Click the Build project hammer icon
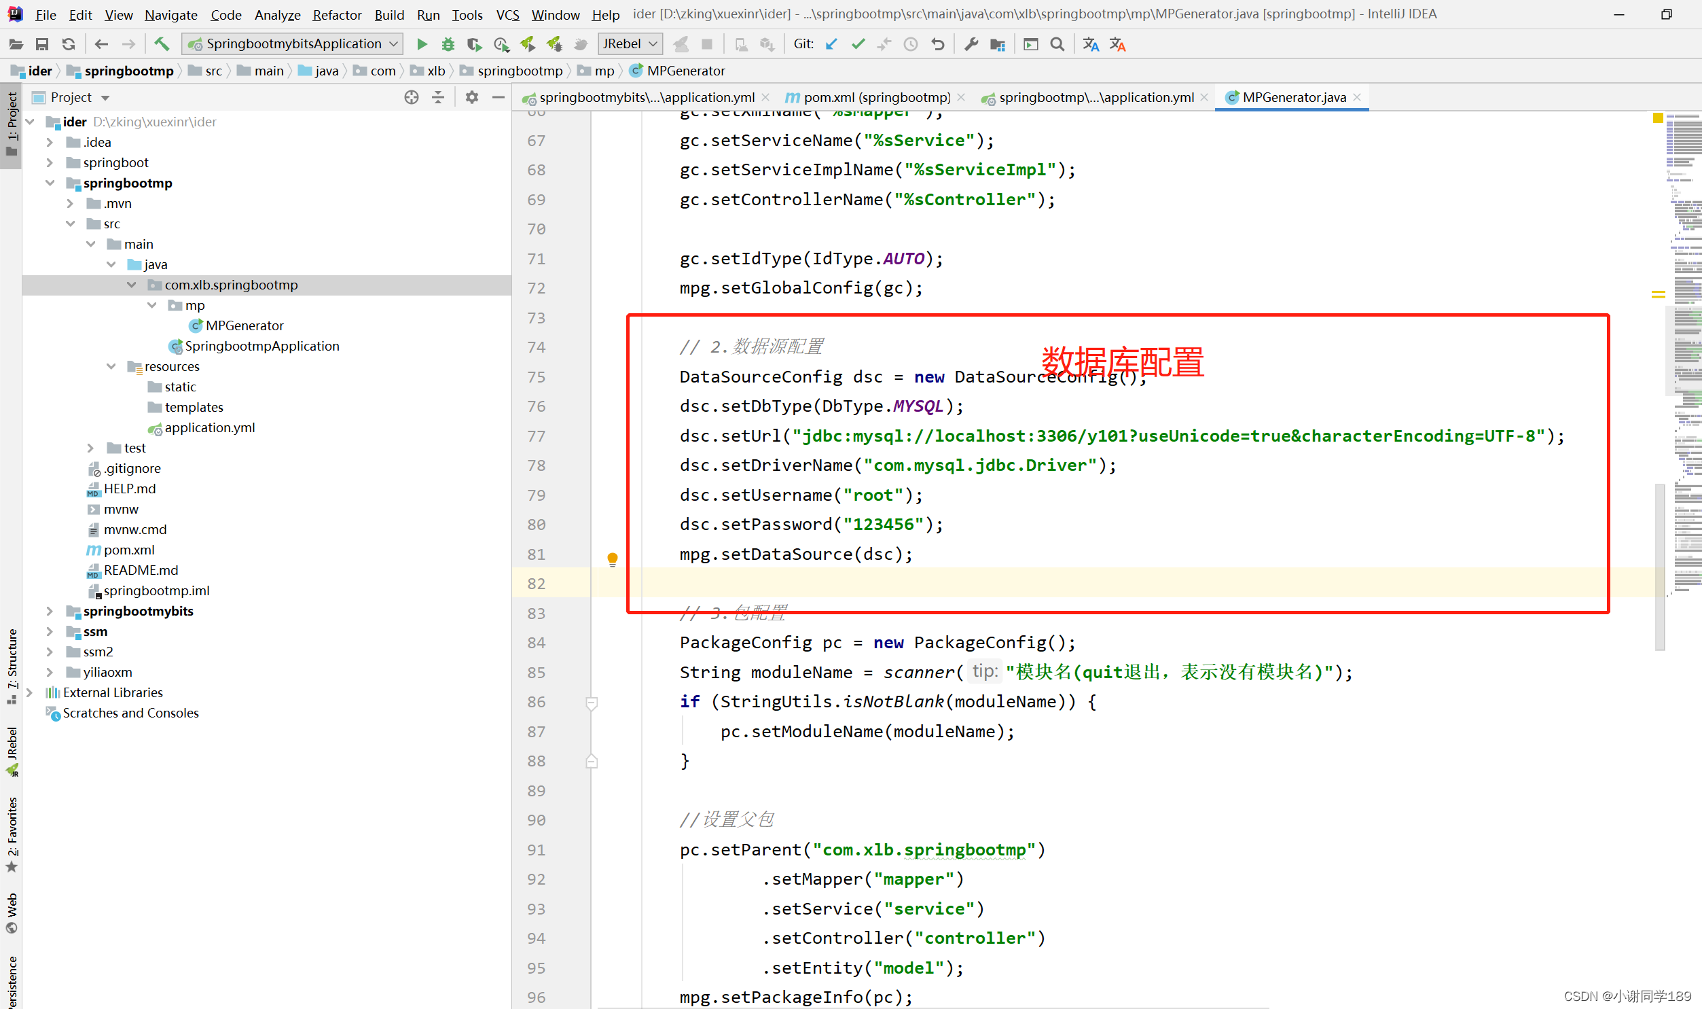This screenshot has height=1009, width=1702. coord(162,44)
